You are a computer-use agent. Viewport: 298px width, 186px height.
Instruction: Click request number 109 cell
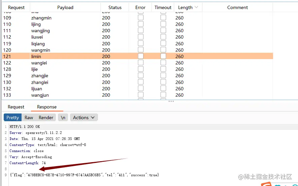(7, 18)
